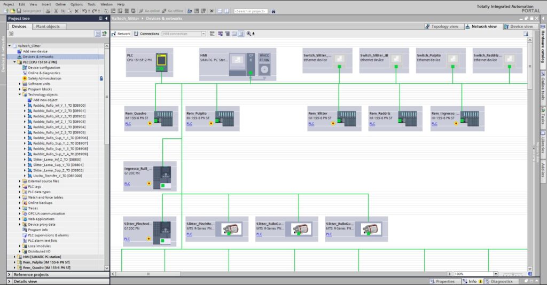Collapse the Project tree panel arrow
547x285 pixels.
pos(106,19)
